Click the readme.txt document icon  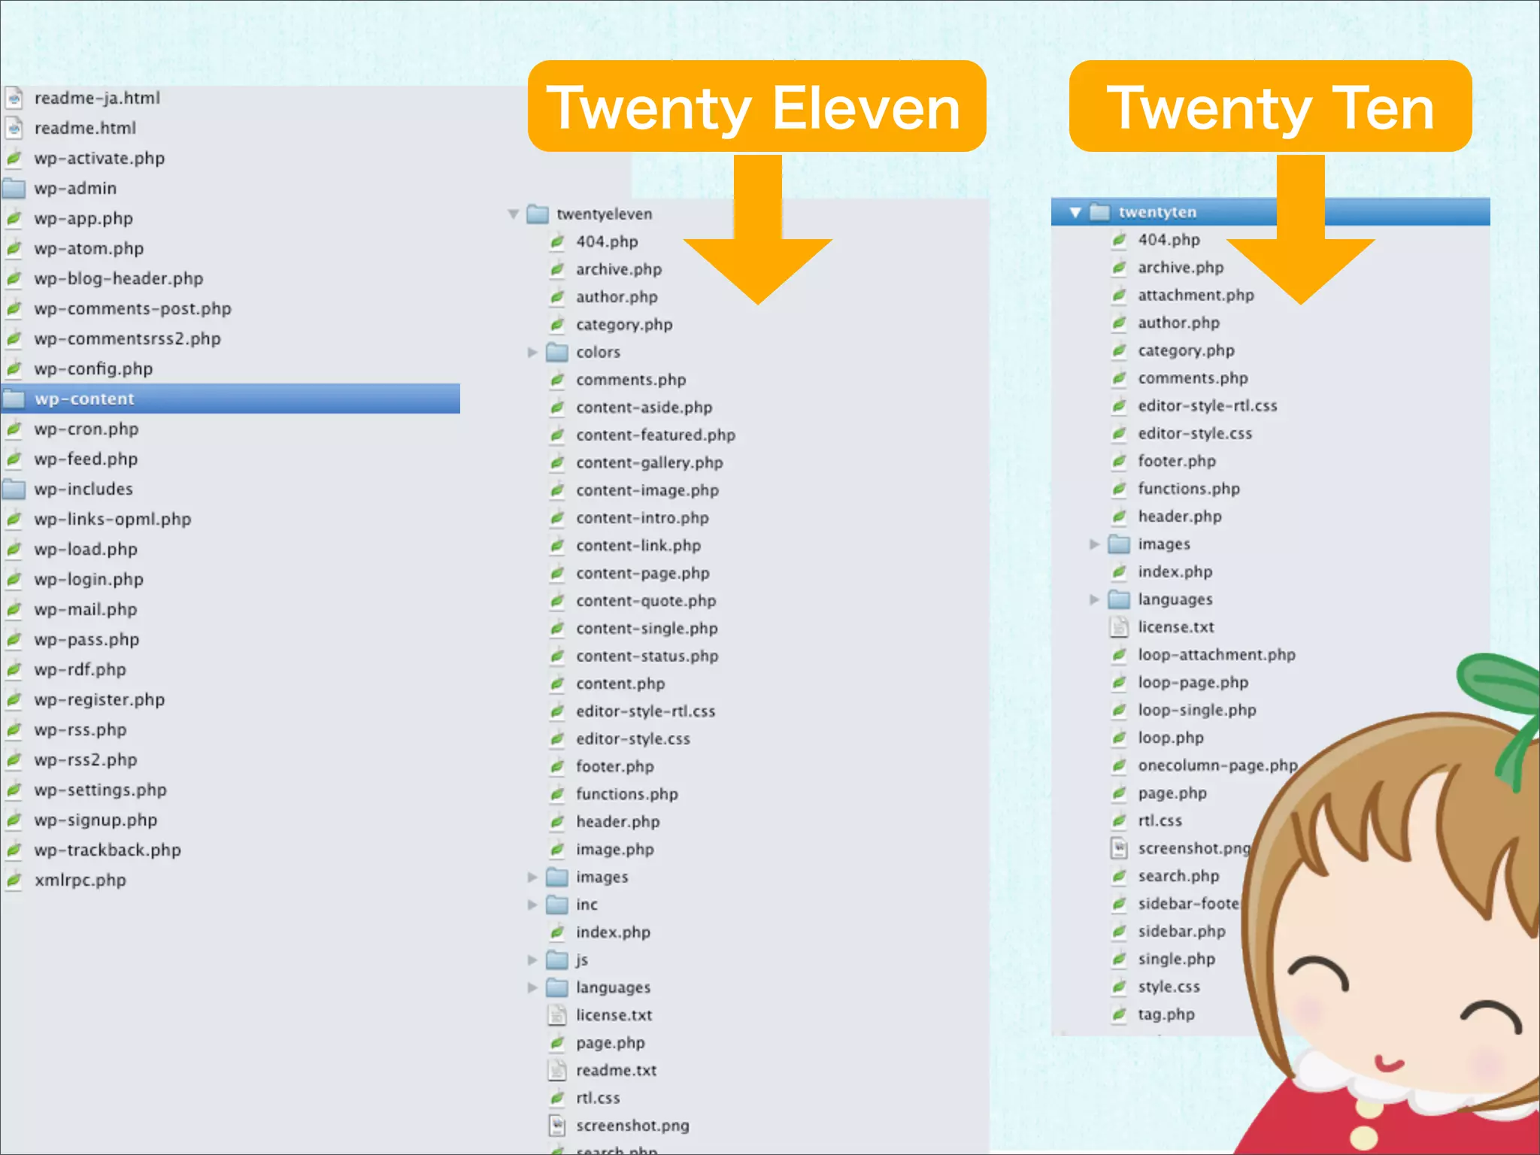pyautogui.click(x=557, y=1070)
